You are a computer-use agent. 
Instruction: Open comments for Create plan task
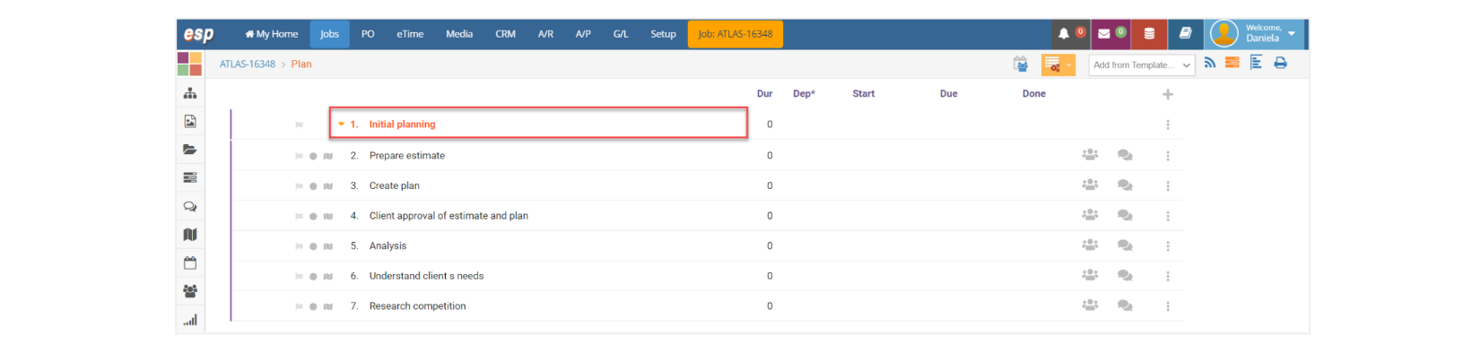tap(1125, 185)
